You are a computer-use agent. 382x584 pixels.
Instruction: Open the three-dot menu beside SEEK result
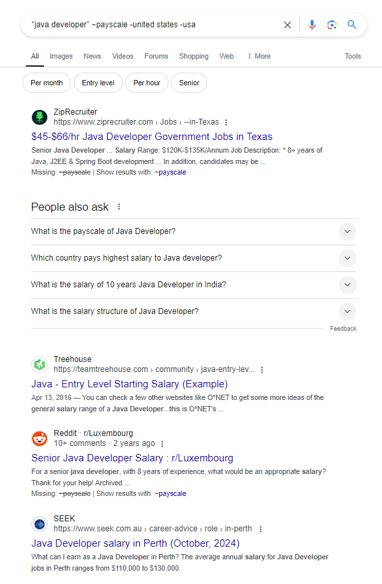click(x=260, y=529)
